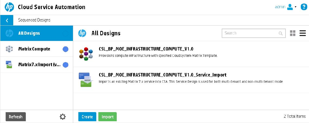Click the admin user profile icon
The height and width of the screenshot is (123, 309).
290,7
